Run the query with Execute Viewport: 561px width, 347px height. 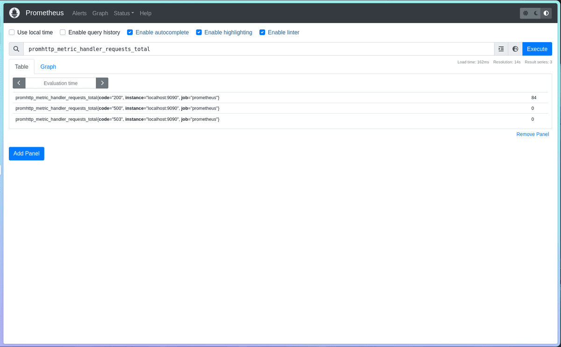click(x=537, y=49)
